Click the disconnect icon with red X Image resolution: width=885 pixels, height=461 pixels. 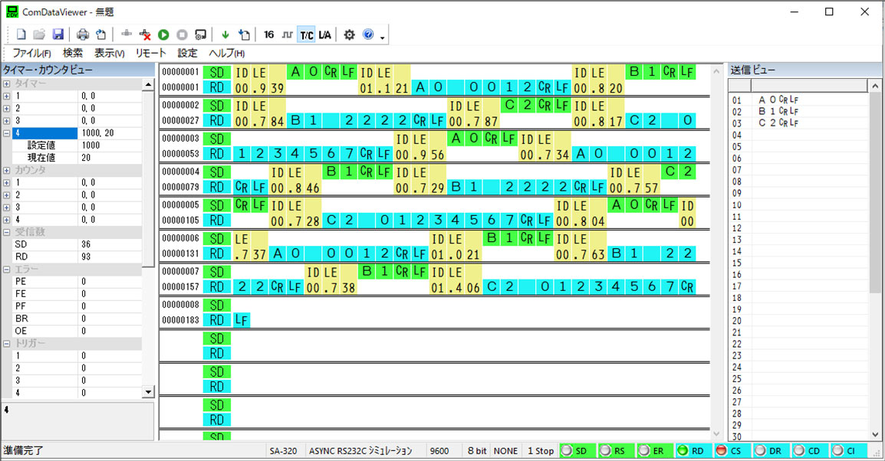146,34
